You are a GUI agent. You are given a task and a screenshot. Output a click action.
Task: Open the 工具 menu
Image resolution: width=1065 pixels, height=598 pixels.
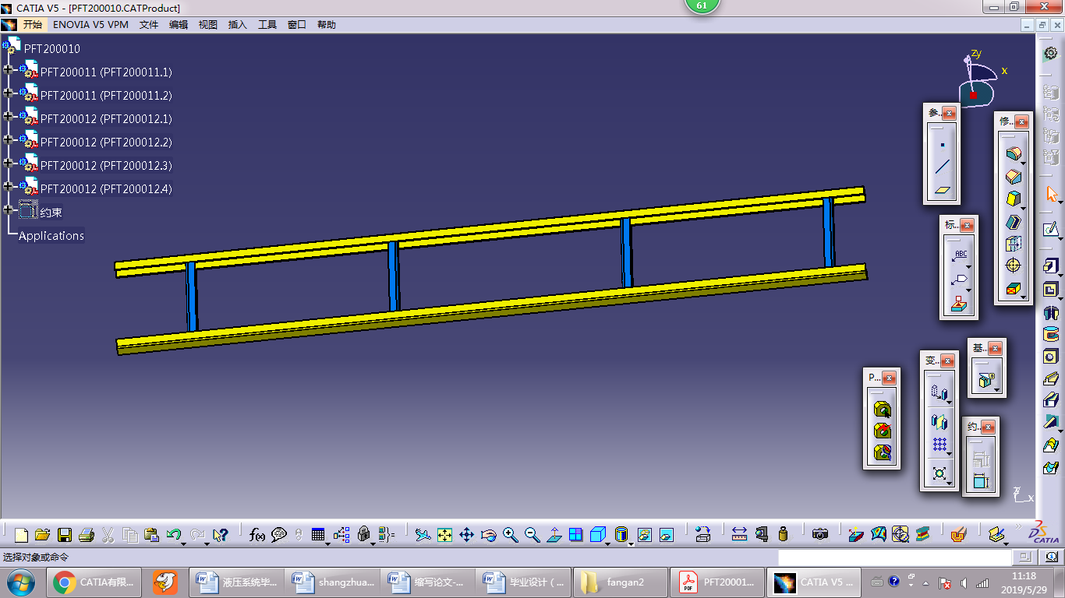pos(267,25)
